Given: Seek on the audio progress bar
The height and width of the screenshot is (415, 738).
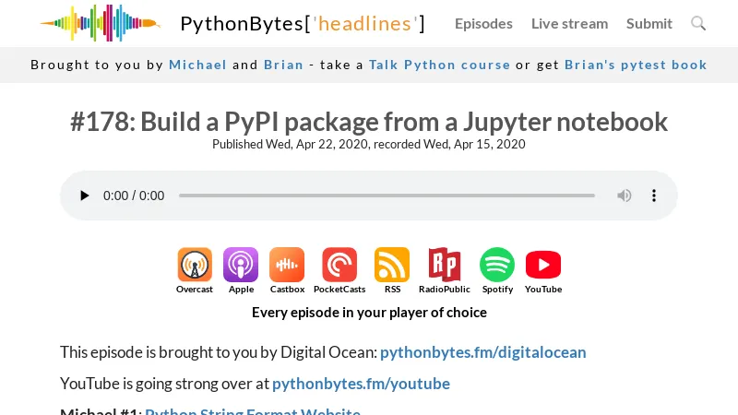Looking at the screenshot, I should coord(387,196).
